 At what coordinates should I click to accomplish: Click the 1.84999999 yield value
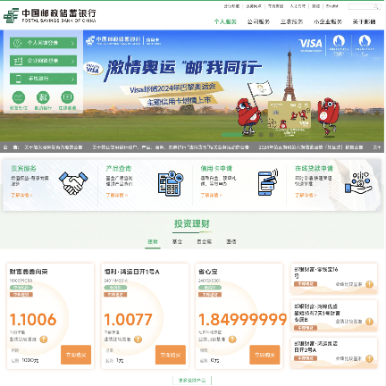tap(243, 319)
